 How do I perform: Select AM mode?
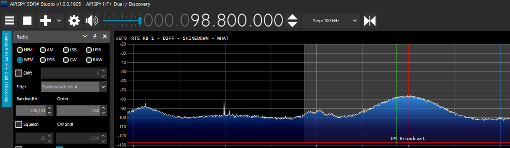pyautogui.click(x=47, y=50)
